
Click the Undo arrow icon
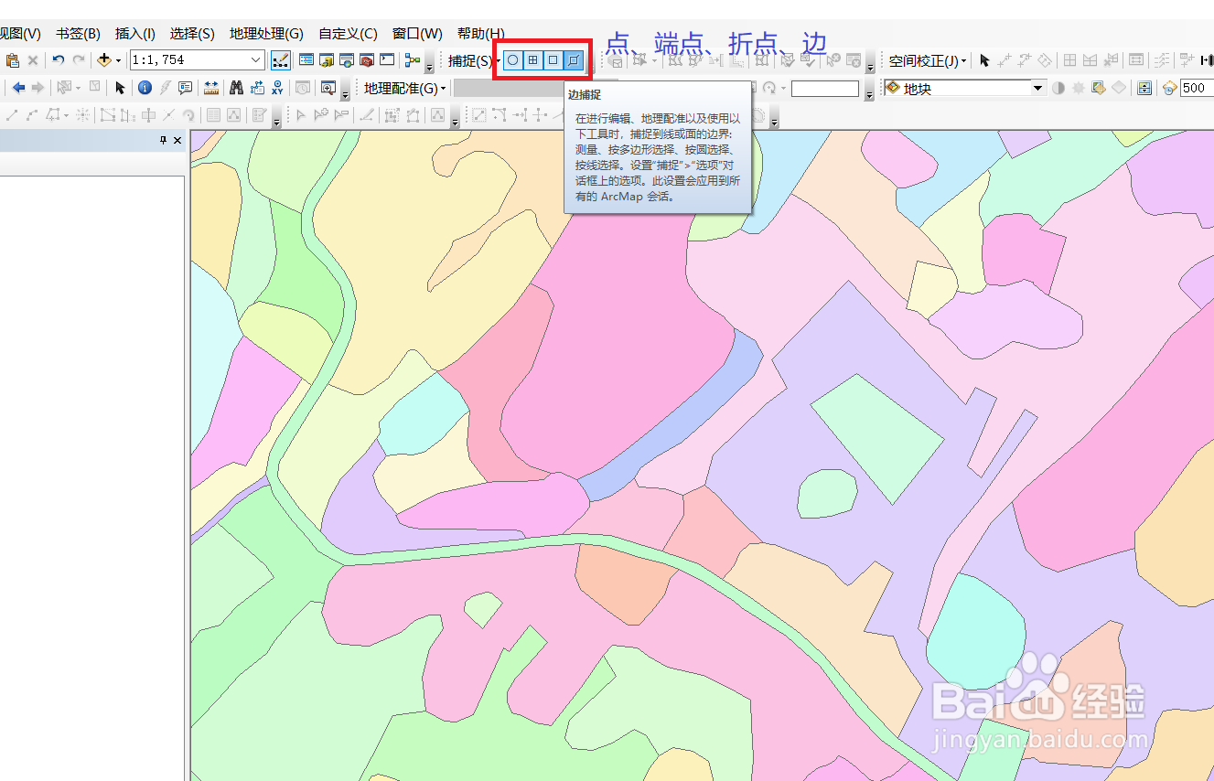tap(59, 60)
